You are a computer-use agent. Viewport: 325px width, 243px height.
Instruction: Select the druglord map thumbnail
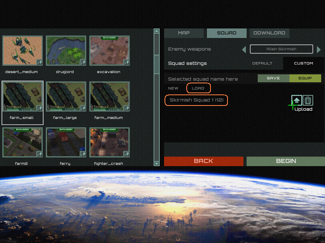(66, 51)
